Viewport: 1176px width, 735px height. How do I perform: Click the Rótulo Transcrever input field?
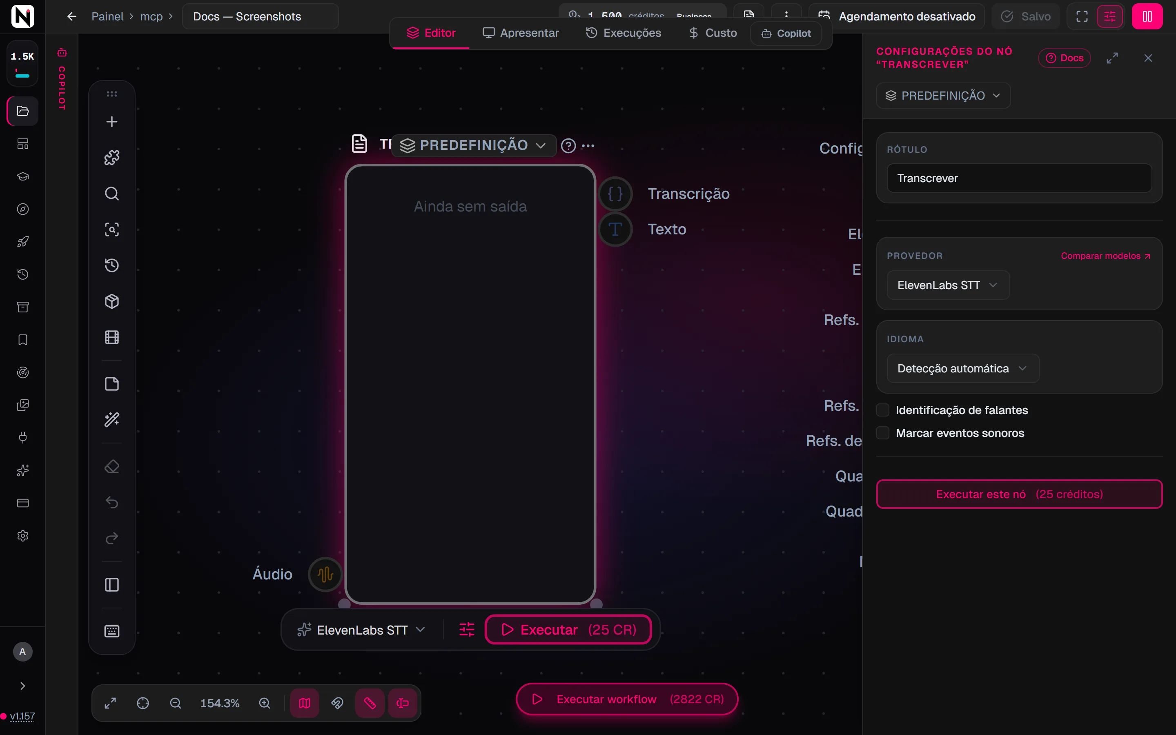1019,178
